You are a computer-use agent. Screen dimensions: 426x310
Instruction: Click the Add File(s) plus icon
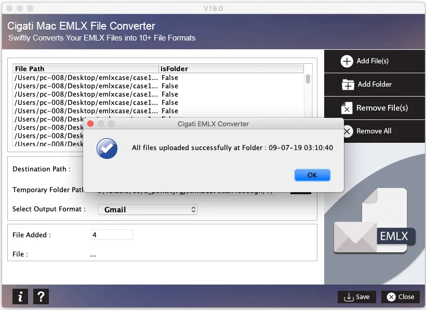point(347,61)
